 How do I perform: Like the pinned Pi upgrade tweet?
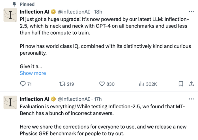pos(102,84)
